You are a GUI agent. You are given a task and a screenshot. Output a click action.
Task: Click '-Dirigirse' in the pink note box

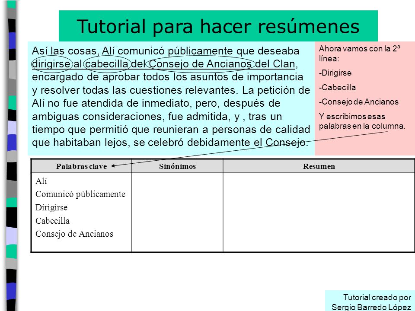[x=335, y=73]
